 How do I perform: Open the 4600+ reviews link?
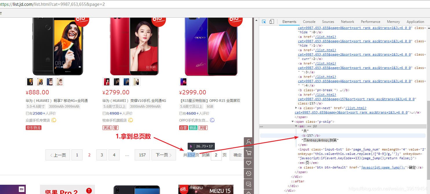click(193, 113)
